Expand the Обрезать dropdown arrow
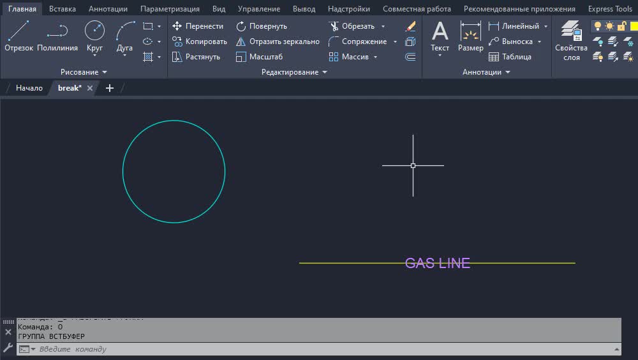 [x=383, y=26]
